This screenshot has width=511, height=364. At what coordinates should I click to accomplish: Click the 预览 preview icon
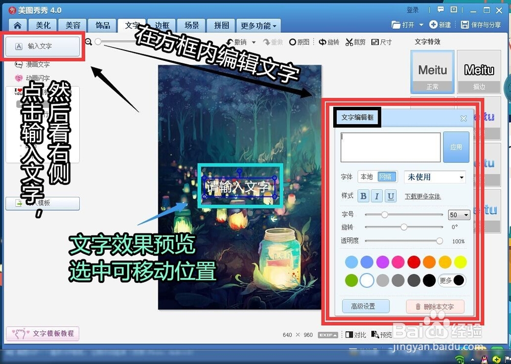click(x=375, y=335)
